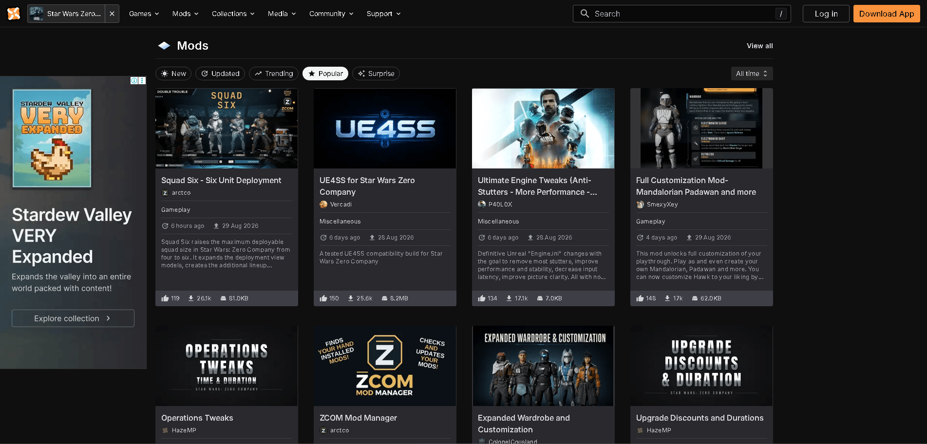Click View all mods link
Viewport: 927px width, 444px height.
(760, 46)
